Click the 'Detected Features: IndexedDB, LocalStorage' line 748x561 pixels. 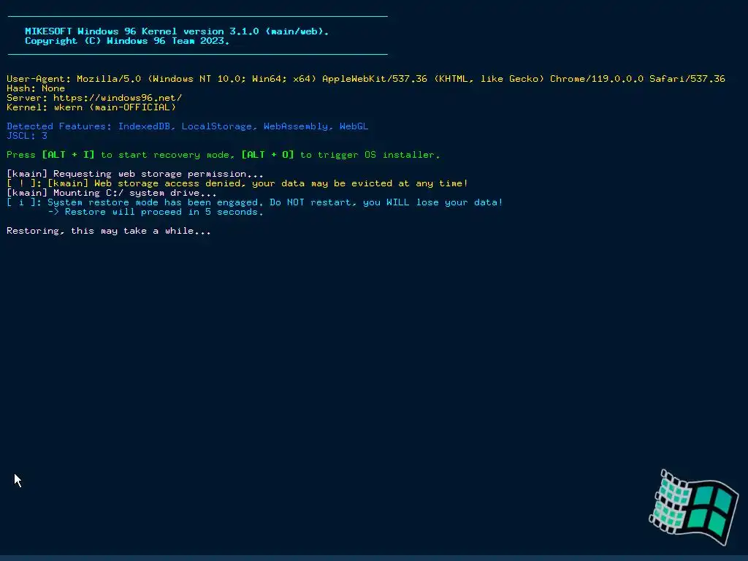click(x=188, y=126)
